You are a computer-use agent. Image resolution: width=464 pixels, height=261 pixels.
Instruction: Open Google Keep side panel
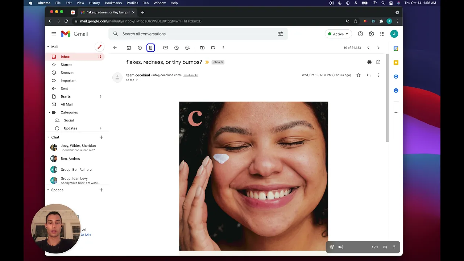click(396, 63)
